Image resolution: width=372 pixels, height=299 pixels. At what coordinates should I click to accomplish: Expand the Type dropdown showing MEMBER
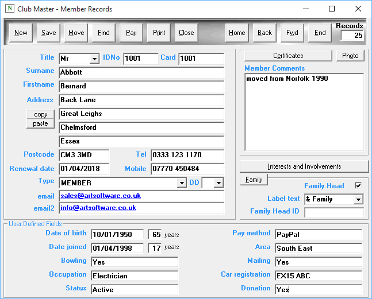pyautogui.click(x=182, y=182)
